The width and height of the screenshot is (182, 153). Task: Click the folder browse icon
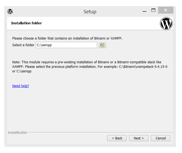pyautogui.click(x=102, y=45)
